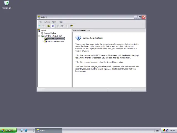Screen dimensions: 177x133
Task: Click the taskbar clock showing 09:45
Action: click(x=172, y=131)
